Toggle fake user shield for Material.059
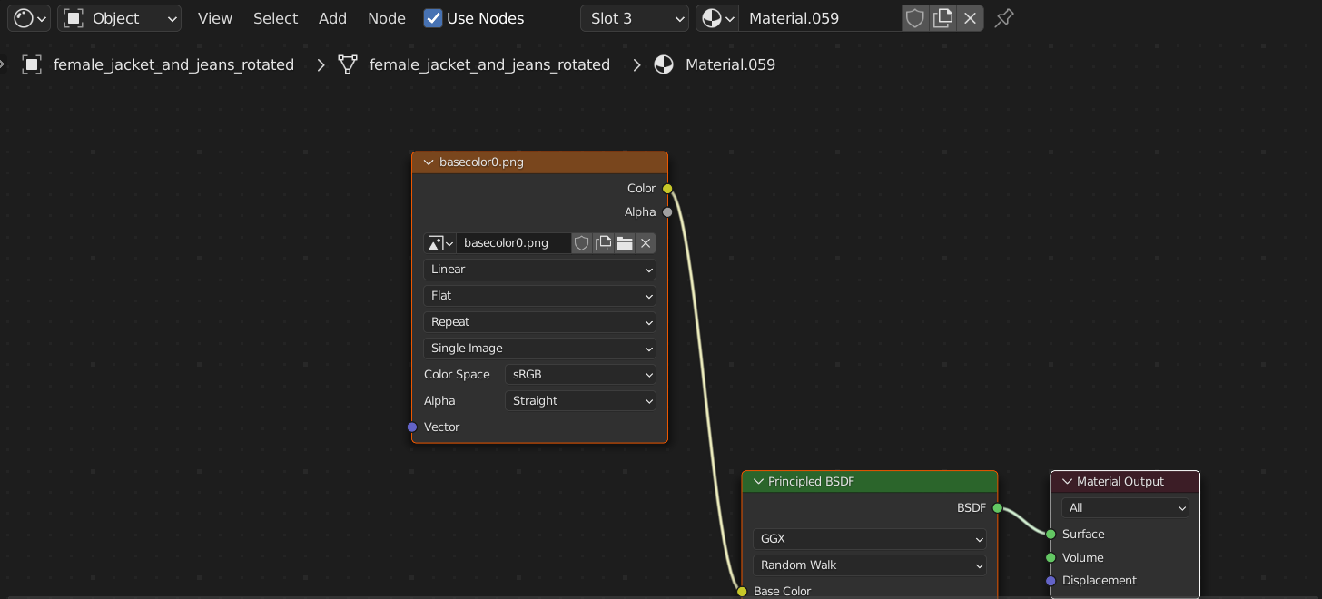 click(x=915, y=18)
